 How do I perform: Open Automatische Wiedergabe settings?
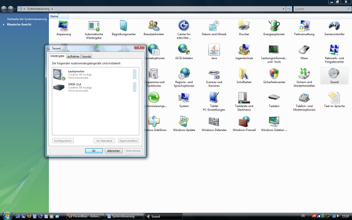93,30
